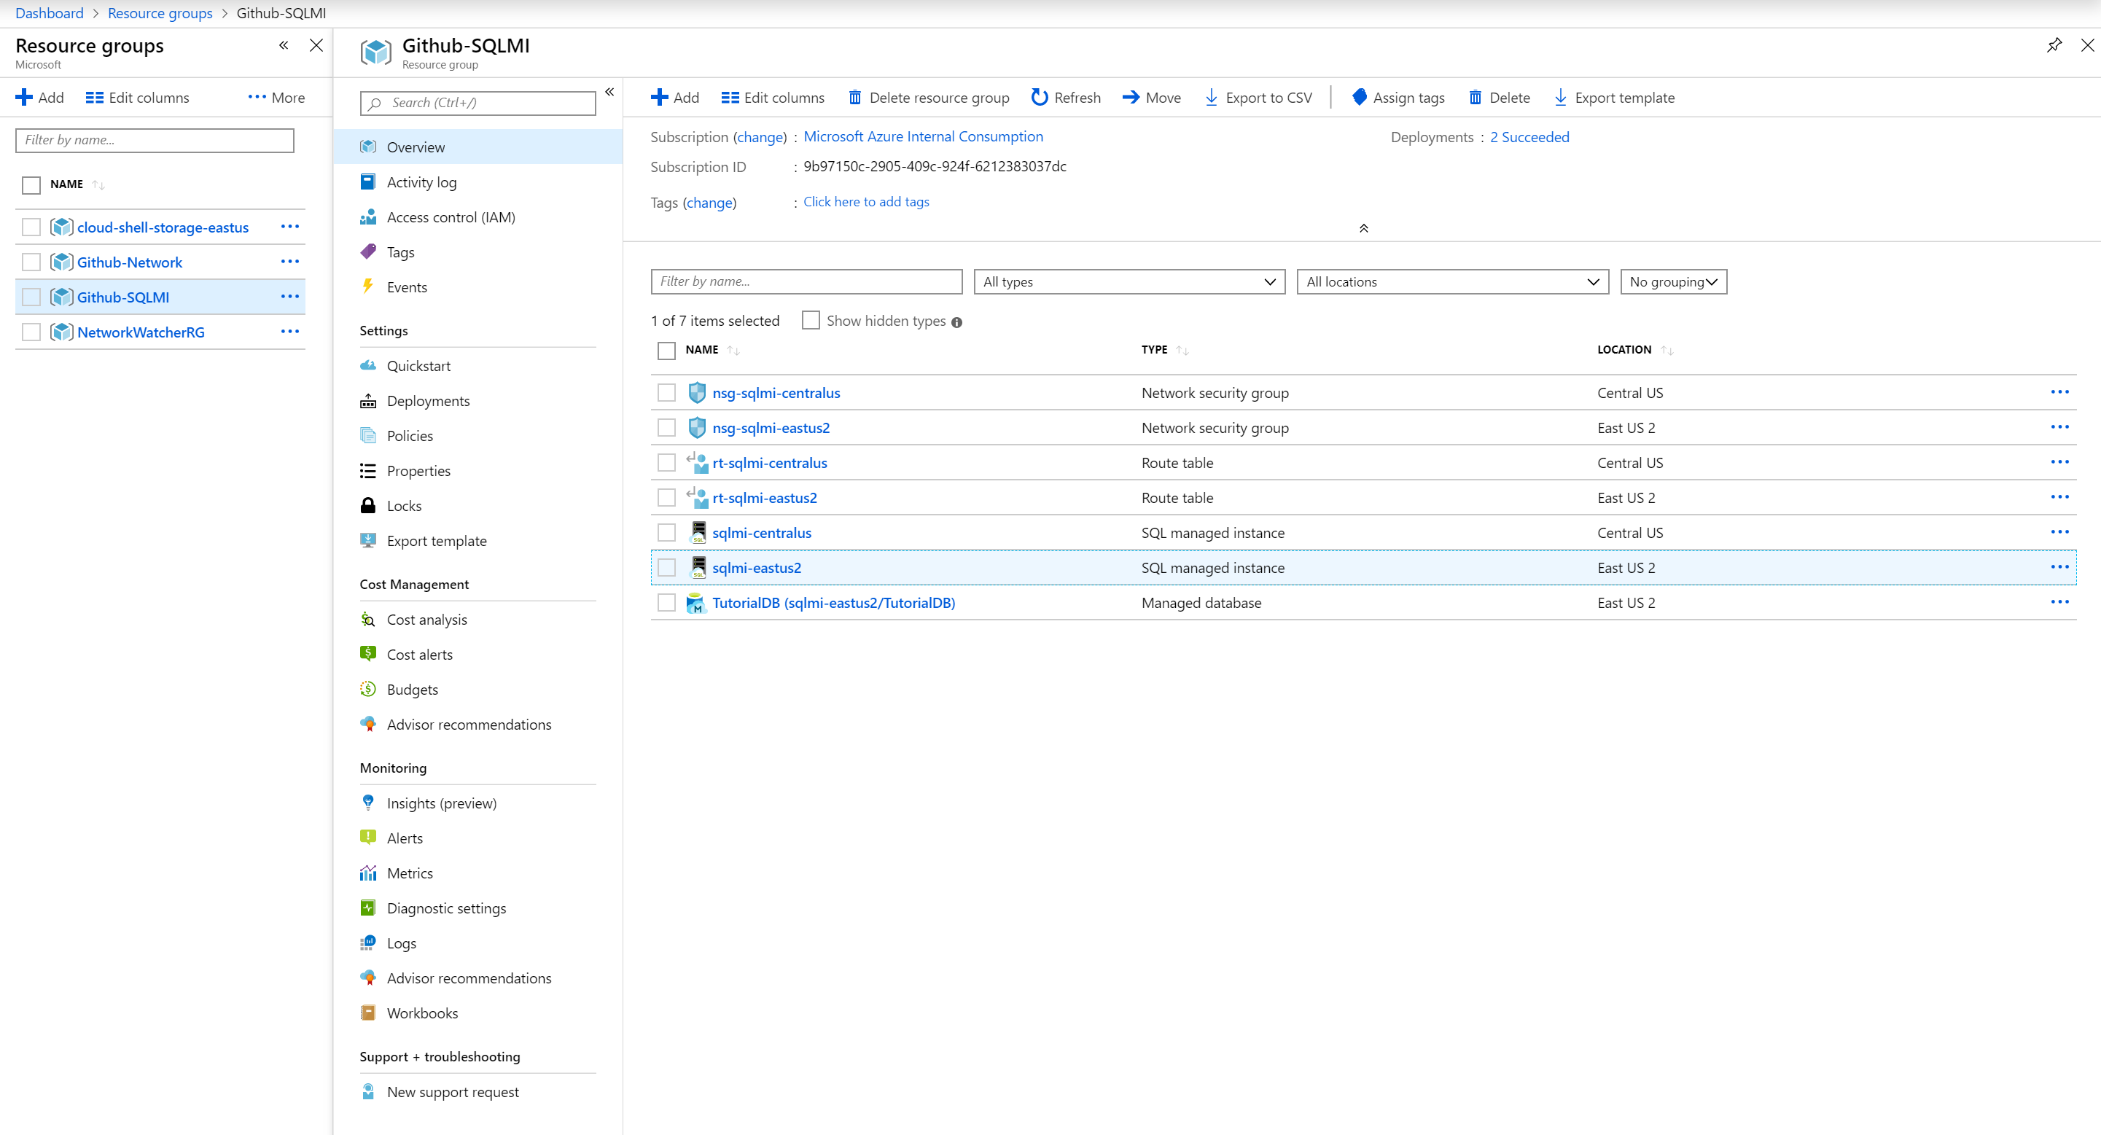Click the Delete resource group trash icon

[854, 97]
